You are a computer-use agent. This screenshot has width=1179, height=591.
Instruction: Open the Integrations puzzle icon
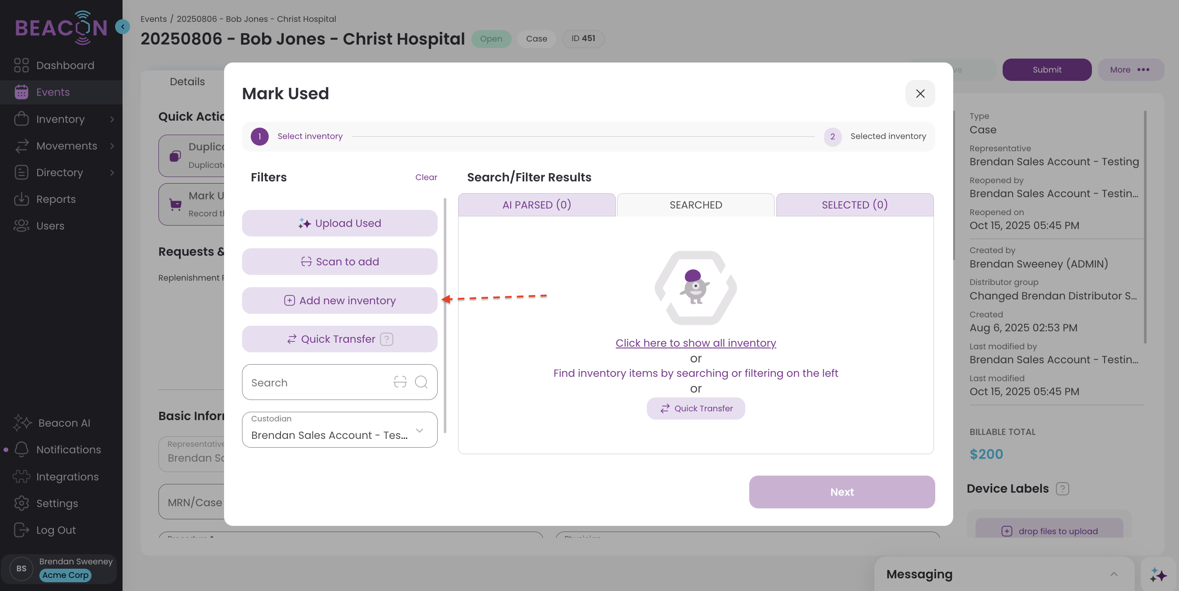pyautogui.click(x=21, y=476)
